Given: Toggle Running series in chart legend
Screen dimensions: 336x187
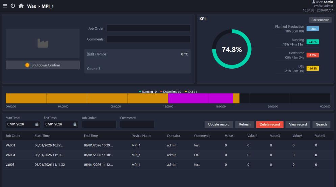Looking at the screenshot, I should [148, 92].
